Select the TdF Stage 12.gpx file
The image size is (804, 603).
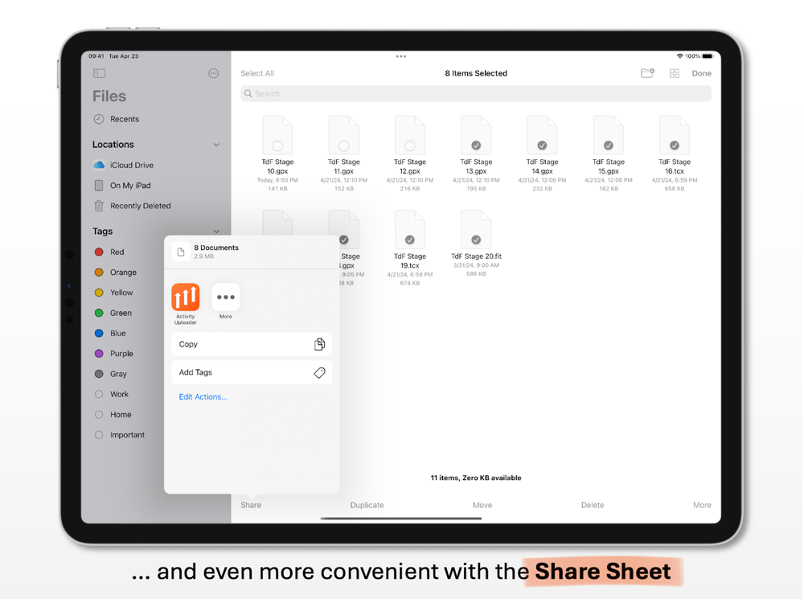point(410,154)
